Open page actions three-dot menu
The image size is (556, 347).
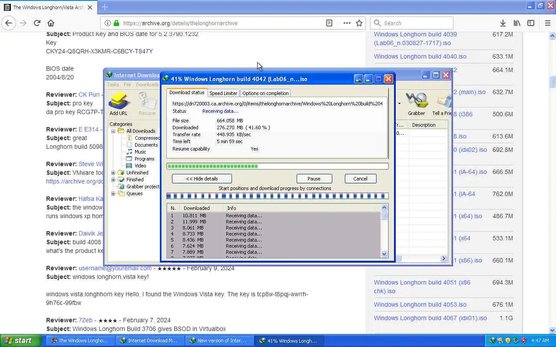[x=347, y=23]
